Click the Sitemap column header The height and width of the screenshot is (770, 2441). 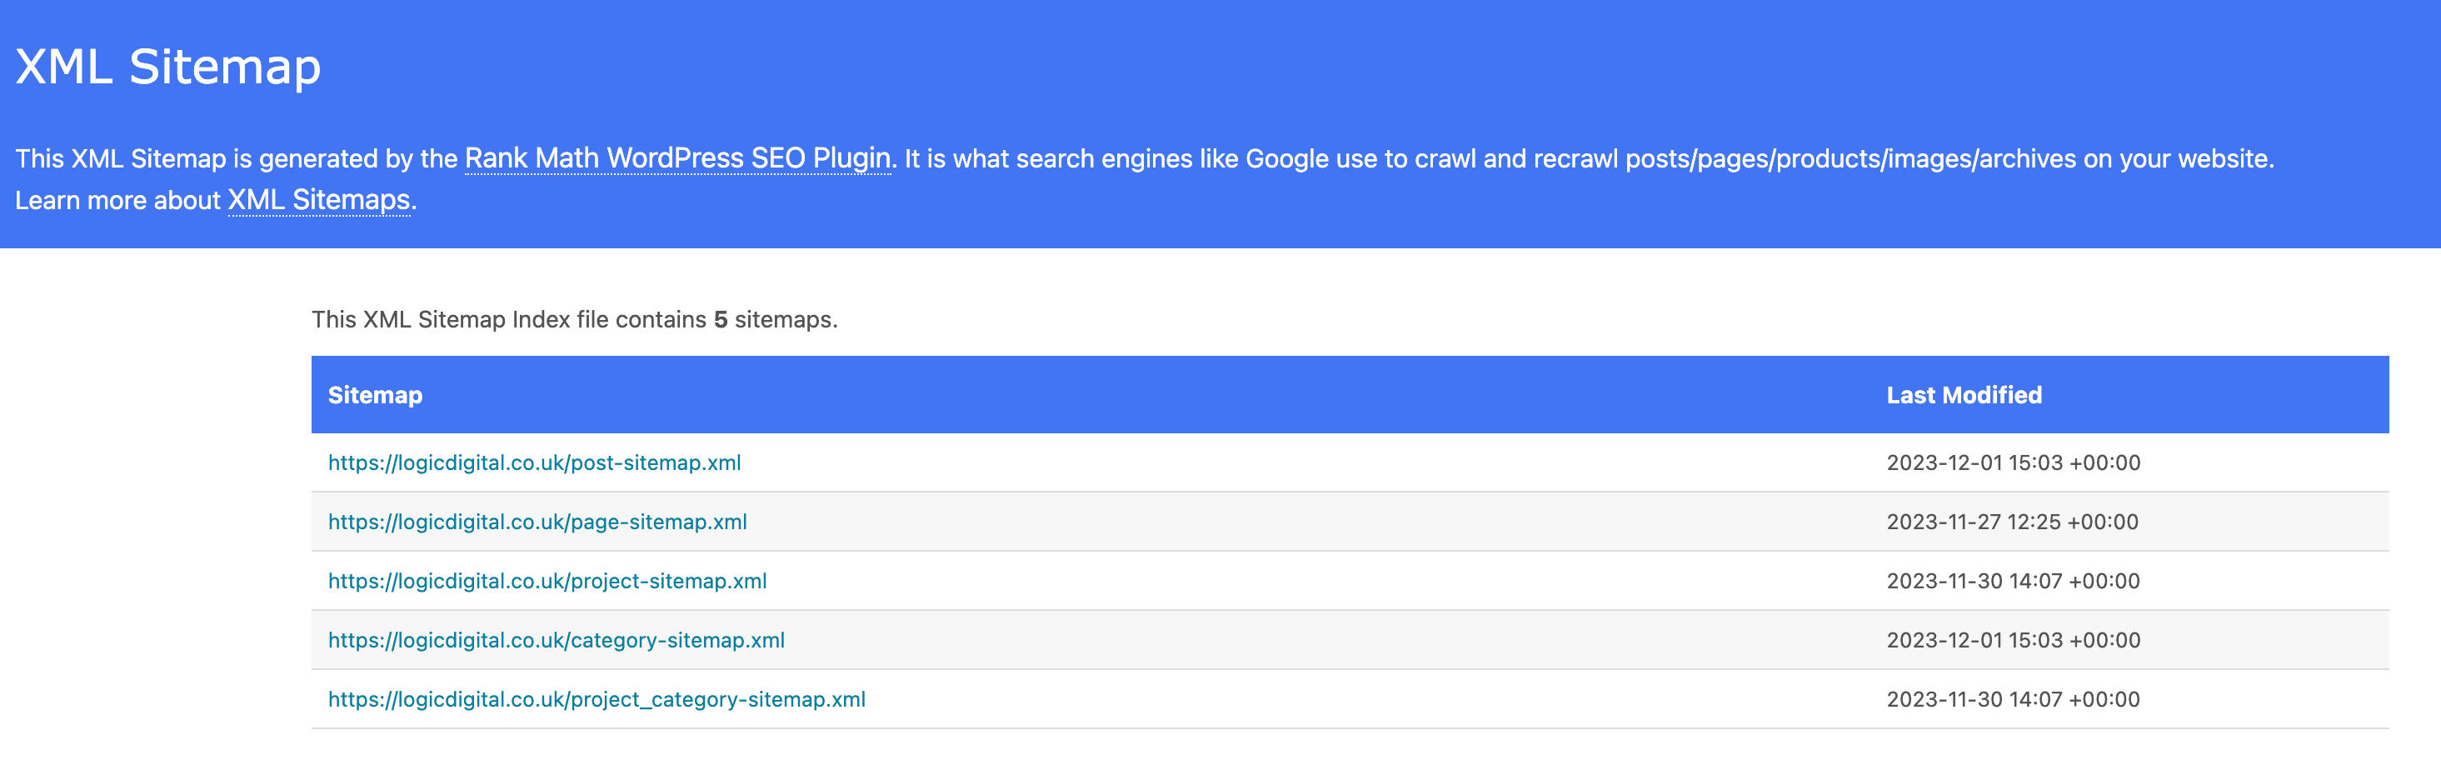(x=375, y=396)
